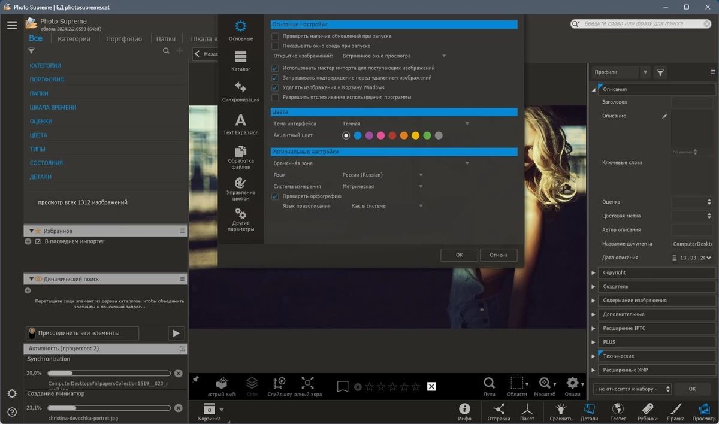Switch to the Все tab
Screen dimensions: 719x424
(35, 38)
